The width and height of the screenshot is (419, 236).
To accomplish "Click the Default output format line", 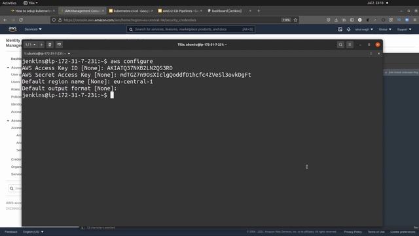I will 69,88.
